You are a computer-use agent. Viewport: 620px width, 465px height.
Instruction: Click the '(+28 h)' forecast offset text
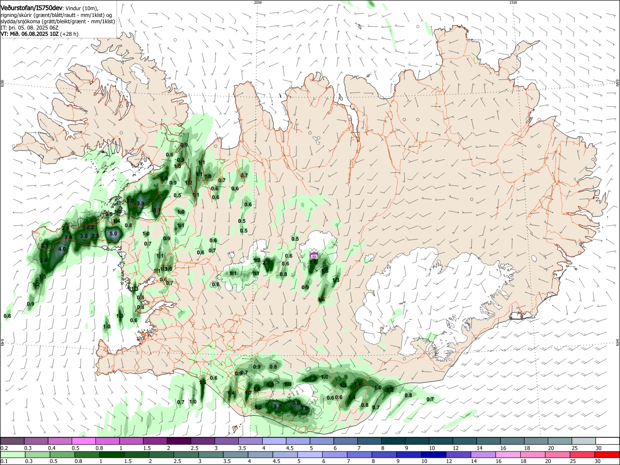click(70, 34)
